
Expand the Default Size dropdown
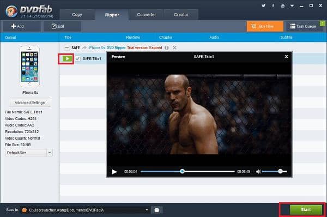pos(50,153)
